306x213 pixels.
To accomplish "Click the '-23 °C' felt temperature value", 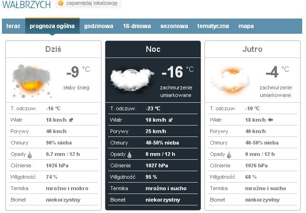I will pyautogui.click(x=153, y=108).
